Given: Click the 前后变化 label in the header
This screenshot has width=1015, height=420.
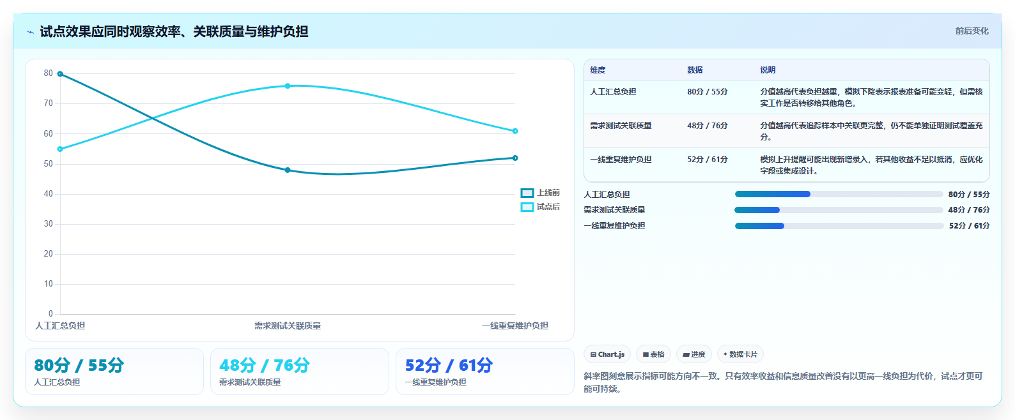Looking at the screenshot, I should pyautogui.click(x=972, y=31).
